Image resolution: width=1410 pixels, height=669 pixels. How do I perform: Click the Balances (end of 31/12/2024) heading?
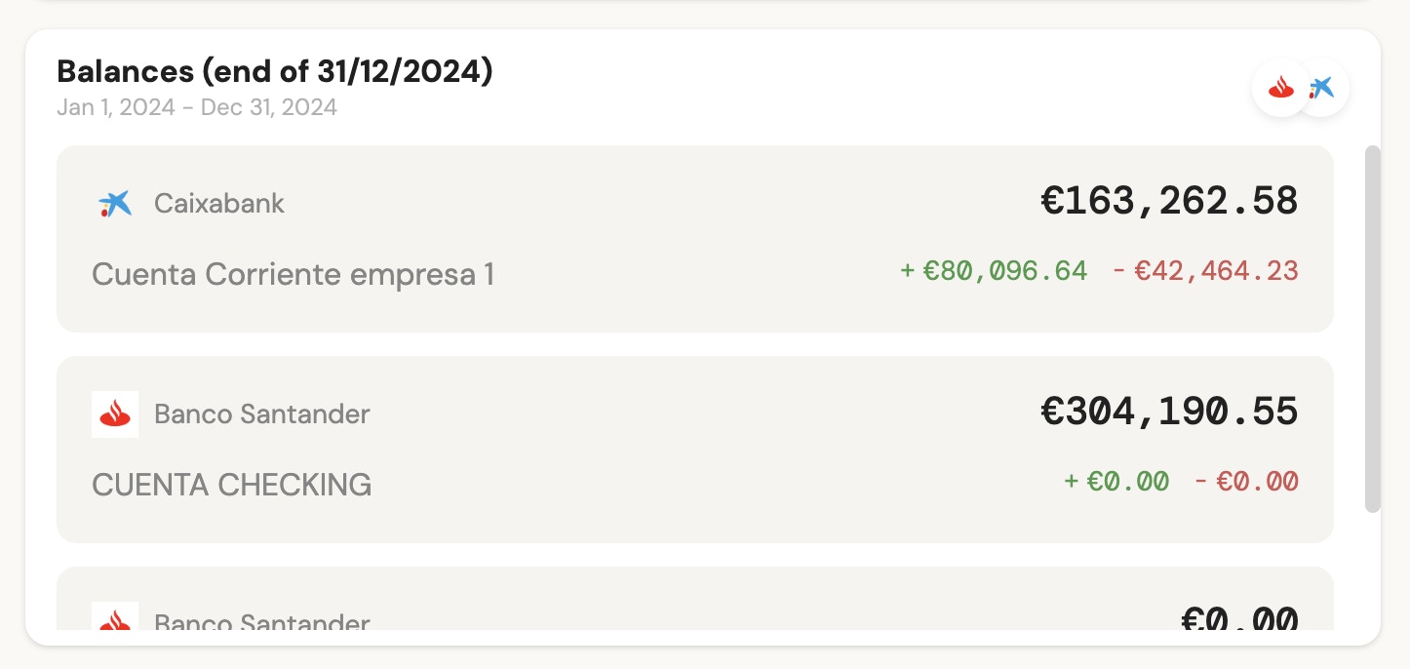click(x=275, y=71)
